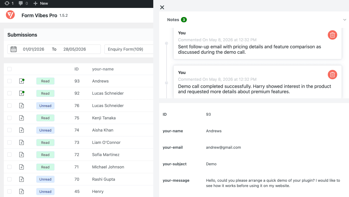Select Lucas Schneider in row 76
Screen dimensions: 349x197
[x=108, y=106]
